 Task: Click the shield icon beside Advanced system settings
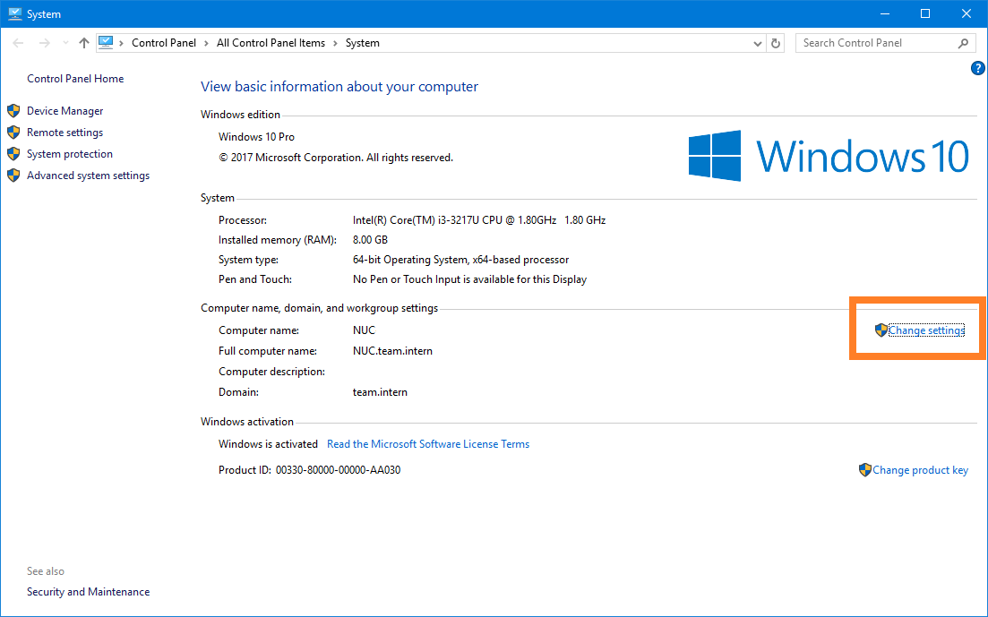(x=13, y=176)
